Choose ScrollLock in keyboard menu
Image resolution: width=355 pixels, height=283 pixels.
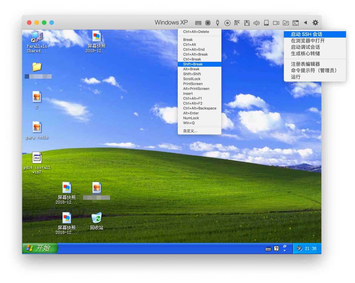pyautogui.click(x=199, y=79)
